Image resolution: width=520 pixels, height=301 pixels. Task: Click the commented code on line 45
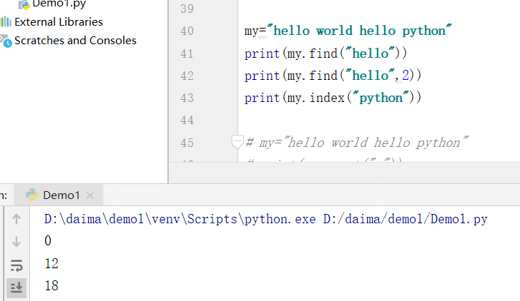(x=357, y=143)
